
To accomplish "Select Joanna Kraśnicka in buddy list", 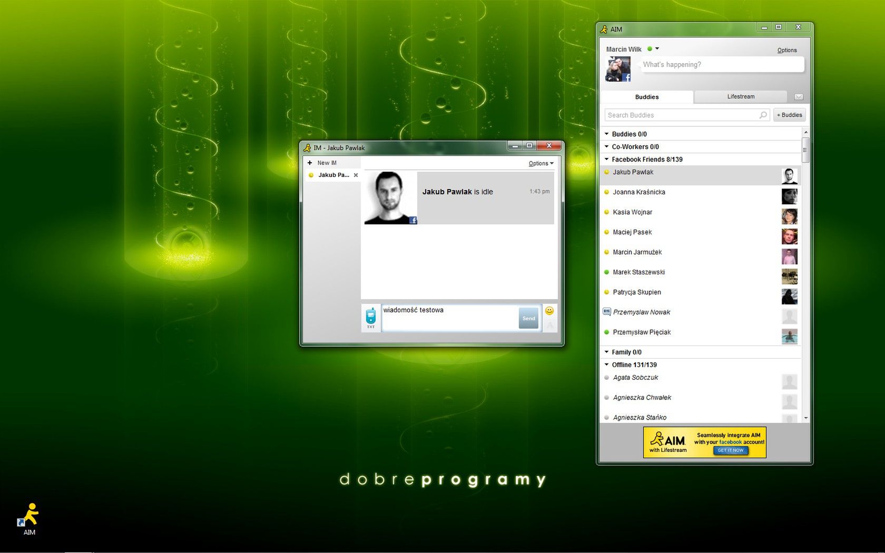I will pos(701,196).
